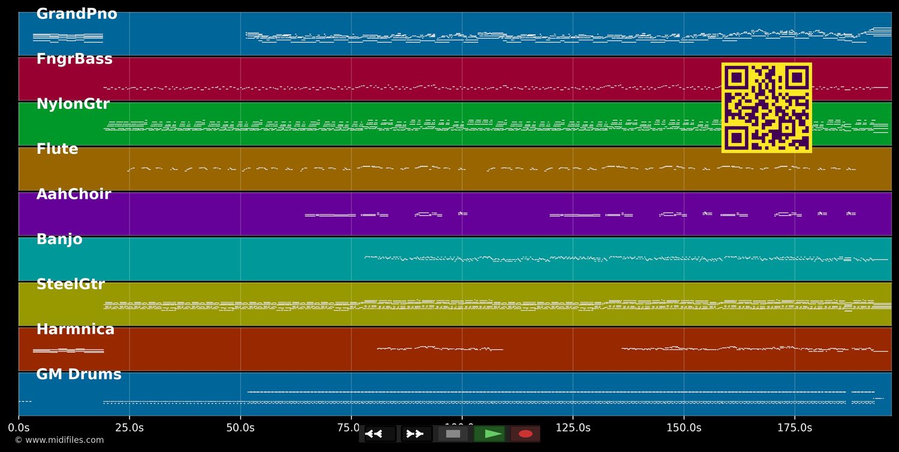Select the NylonGtr track label
The height and width of the screenshot is (452, 899).
click(x=73, y=104)
